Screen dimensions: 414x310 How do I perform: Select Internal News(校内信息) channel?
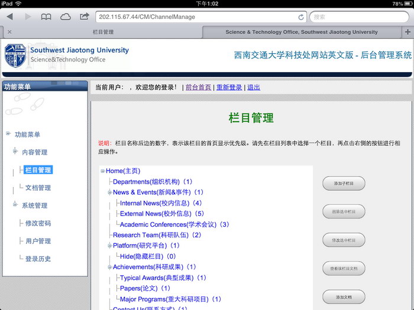point(161,203)
